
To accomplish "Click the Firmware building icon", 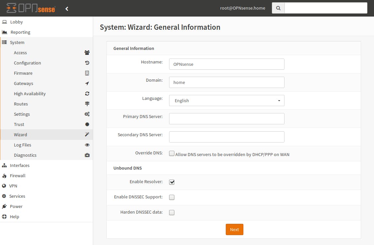I will [x=87, y=73].
